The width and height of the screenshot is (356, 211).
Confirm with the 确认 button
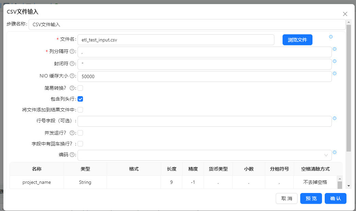335,198
